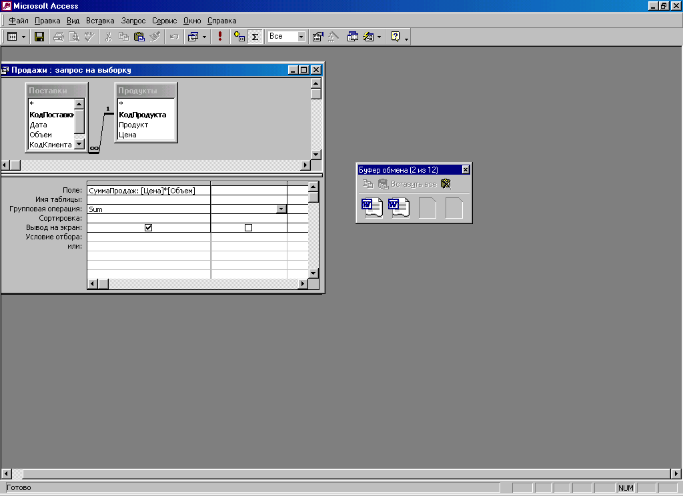Maximize the Продажи query window
This screenshot has width=683, height=496.
pos(304,70)
